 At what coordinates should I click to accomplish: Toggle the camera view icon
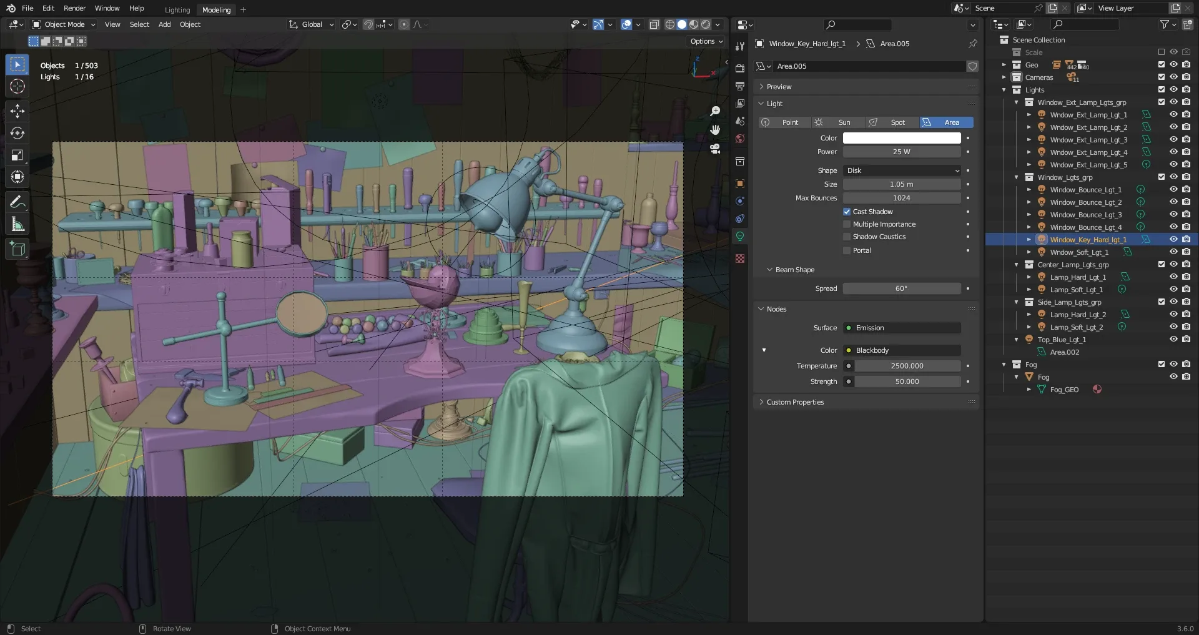[x=715, y=149]
